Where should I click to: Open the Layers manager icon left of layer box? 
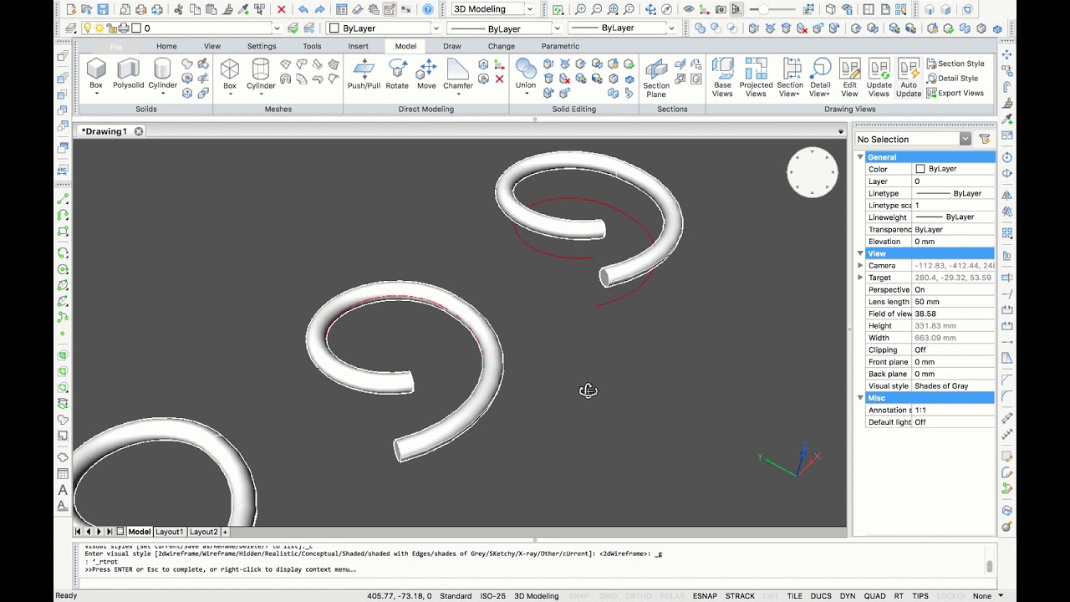click(71, 28)
